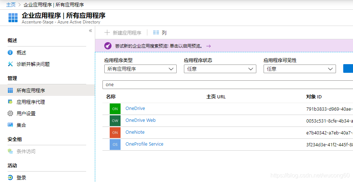Click the 尝试新的企业应用搜索预览 banner text

(x=159, y=46)
